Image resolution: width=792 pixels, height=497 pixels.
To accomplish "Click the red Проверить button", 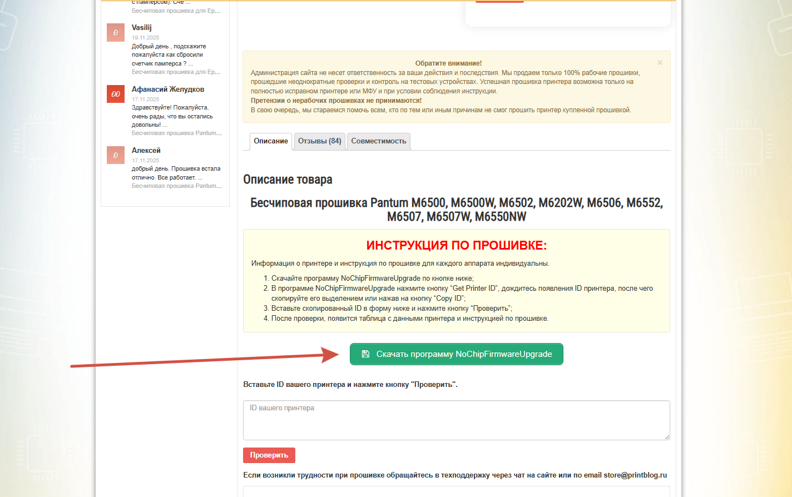I will (269, 455).
